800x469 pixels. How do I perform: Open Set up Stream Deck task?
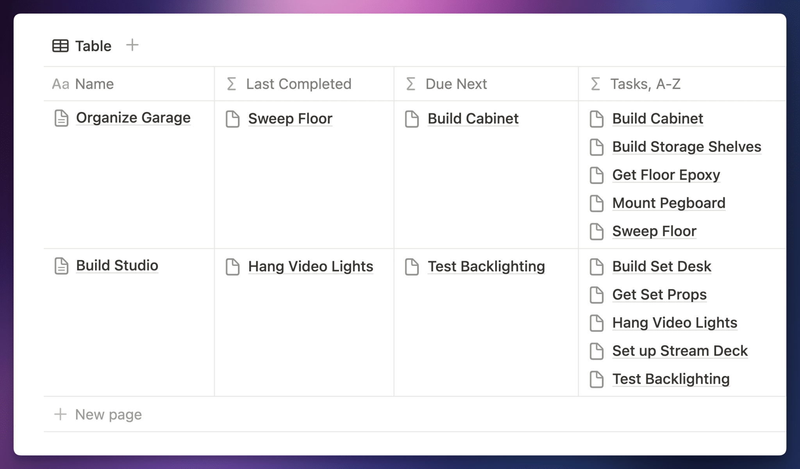point(680,351)
